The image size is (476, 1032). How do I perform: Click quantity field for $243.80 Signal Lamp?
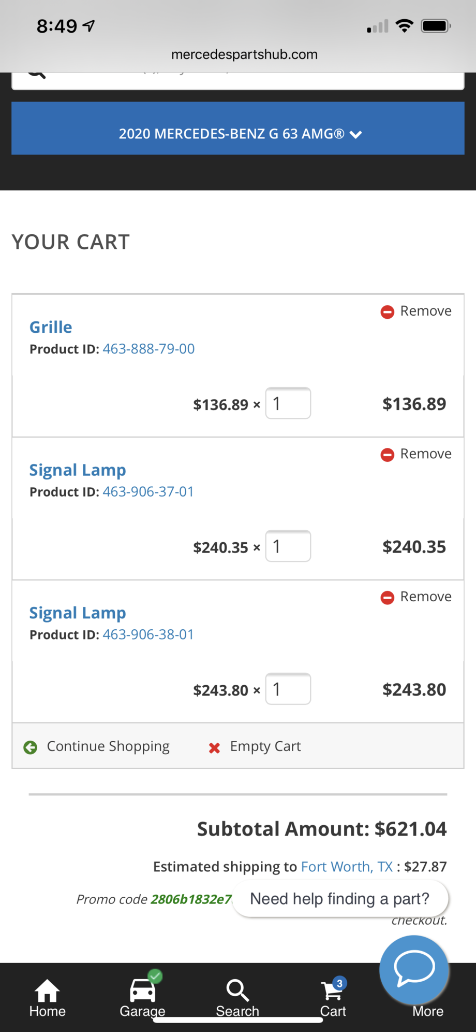tap(288, 689)
